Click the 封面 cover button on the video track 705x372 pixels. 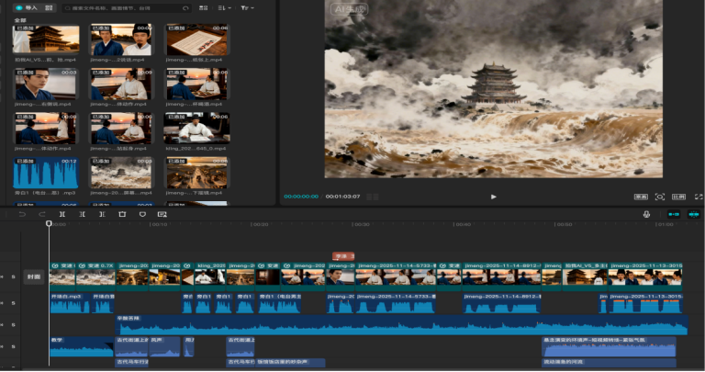33,276
